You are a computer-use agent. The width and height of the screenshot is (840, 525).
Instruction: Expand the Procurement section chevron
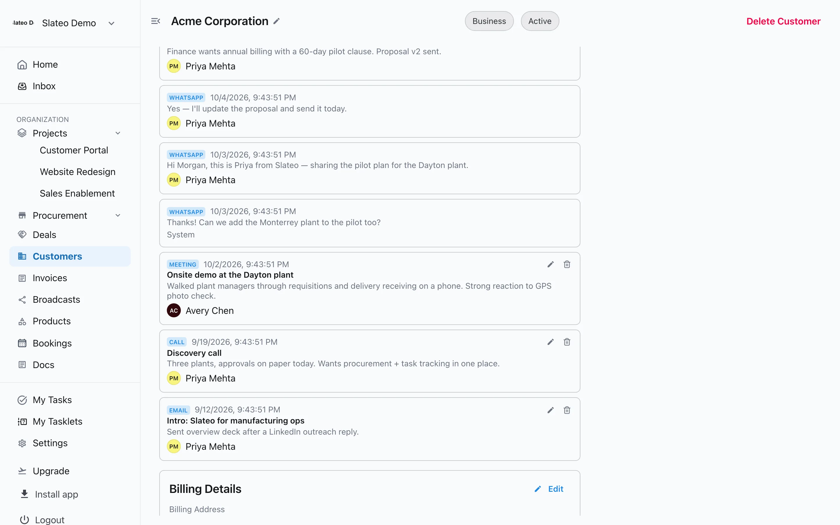(x=118, y=216)
